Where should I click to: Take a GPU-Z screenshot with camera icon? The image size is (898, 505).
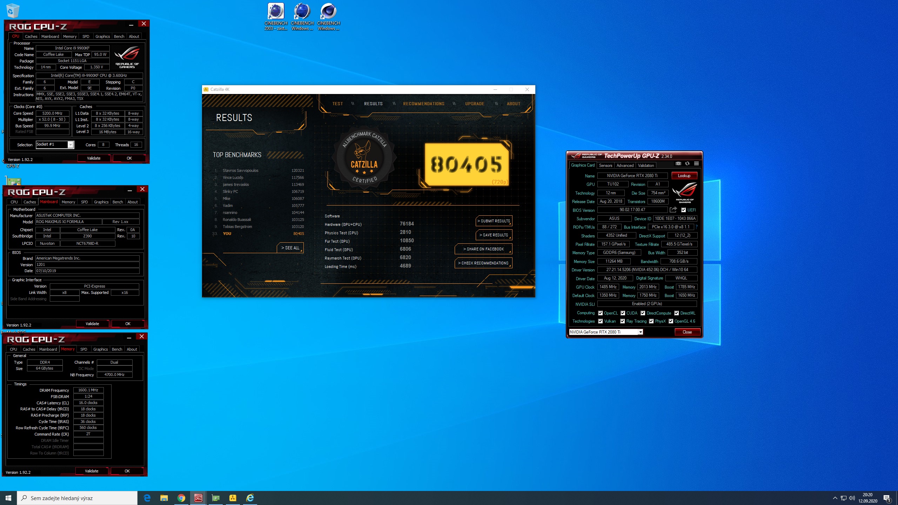[x=678, y=164]
